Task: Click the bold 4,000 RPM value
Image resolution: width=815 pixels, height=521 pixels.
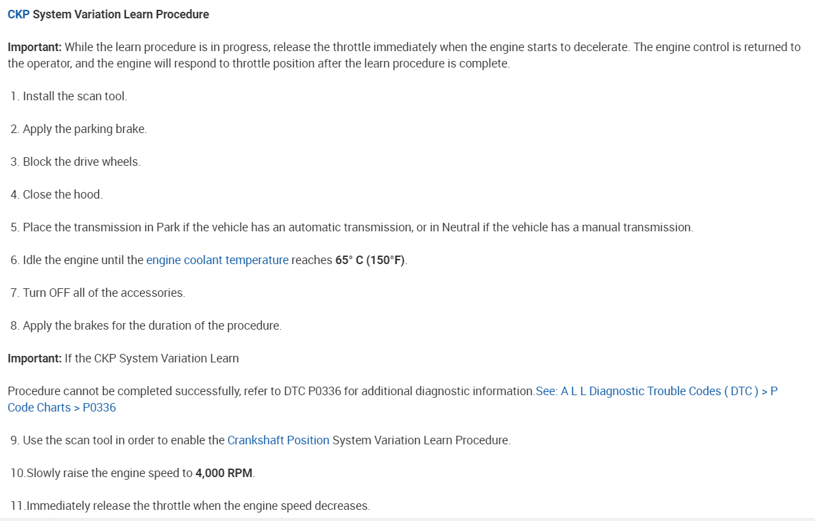Action: [x=224, y=473]
